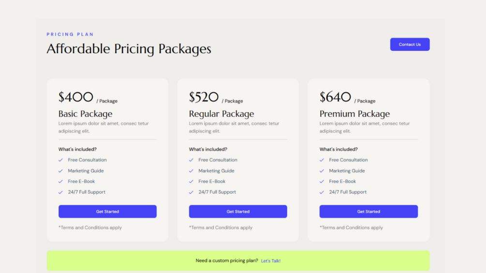The height and width of the screenshot is (273, 486).
Task: Click the Contact Us button
Action: [410, 44]
